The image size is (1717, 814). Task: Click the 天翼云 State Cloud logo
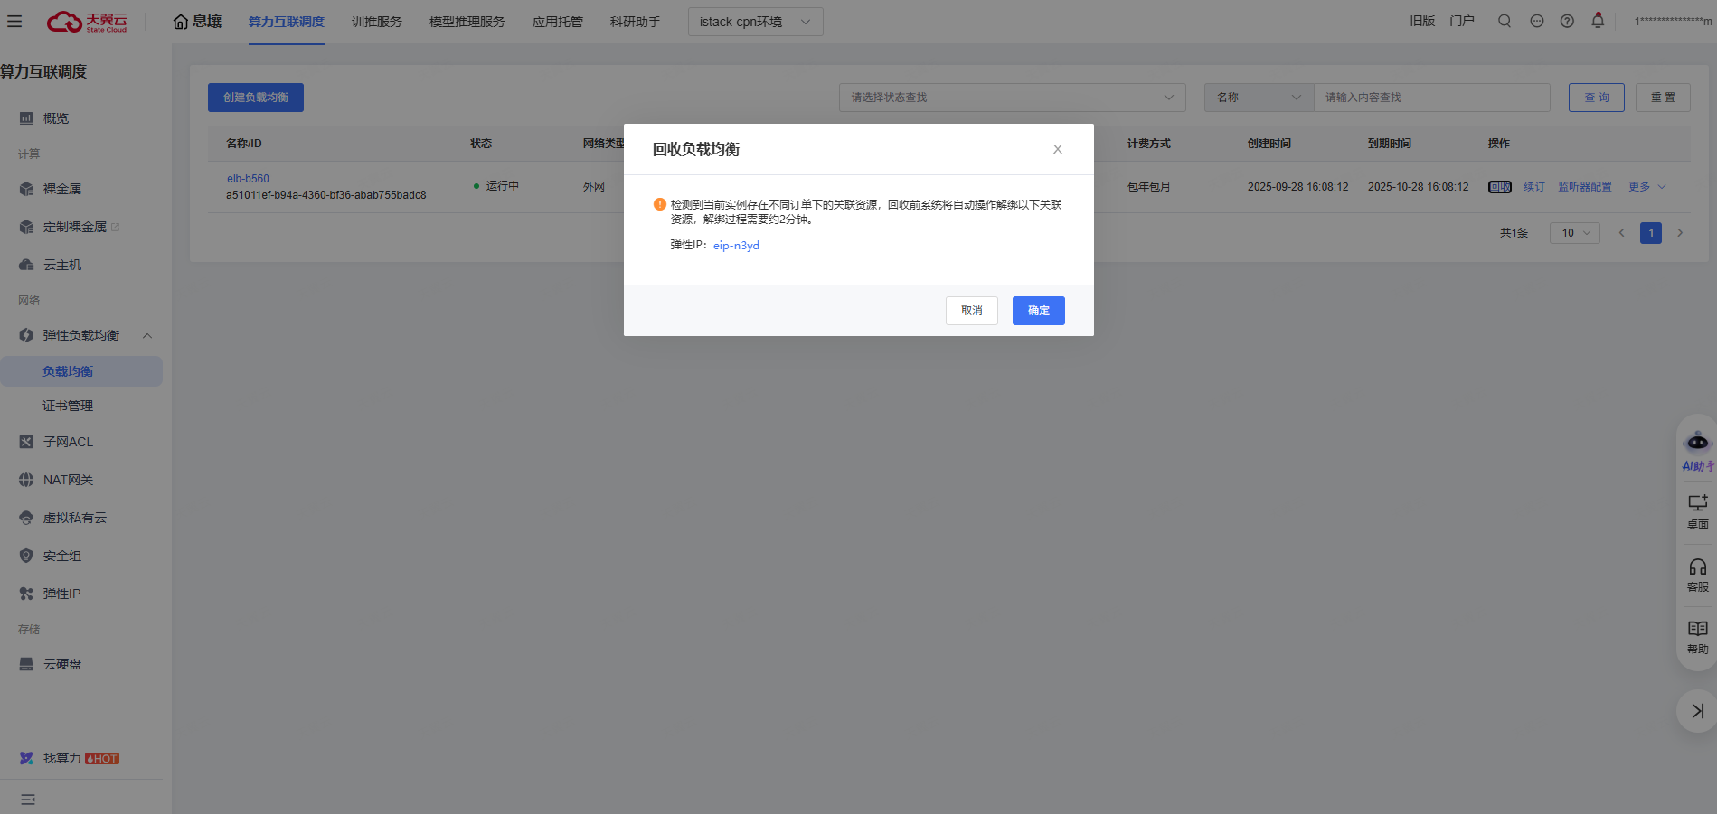click(x=87, y=22)
